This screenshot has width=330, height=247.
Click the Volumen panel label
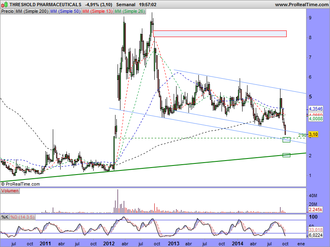tap(10, 191)
